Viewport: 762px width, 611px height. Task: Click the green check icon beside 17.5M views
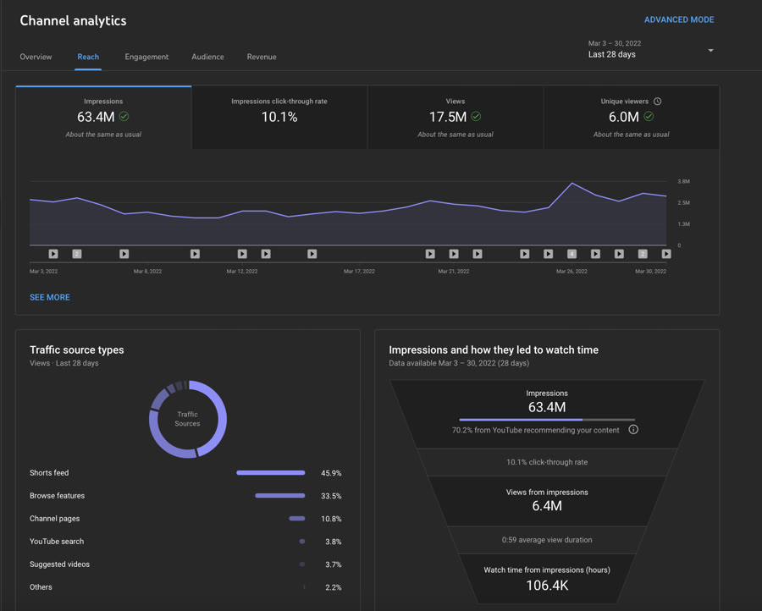point(476,116)
